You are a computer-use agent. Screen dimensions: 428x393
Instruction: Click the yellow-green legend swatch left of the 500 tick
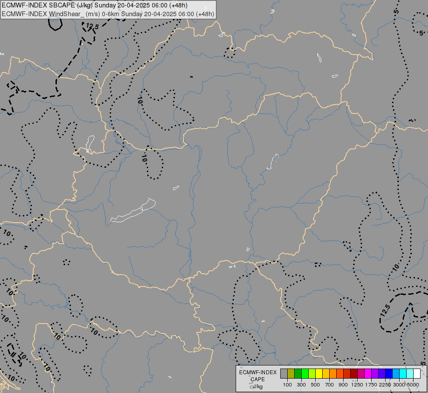point(312,373)
